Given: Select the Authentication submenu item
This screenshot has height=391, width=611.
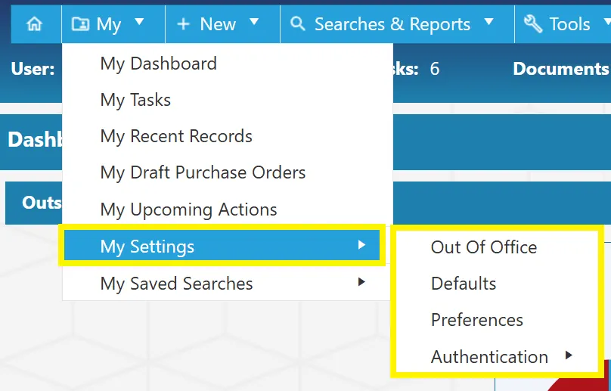Looking at the screenshot, I should pyautogui.click(x=497, y=356).
